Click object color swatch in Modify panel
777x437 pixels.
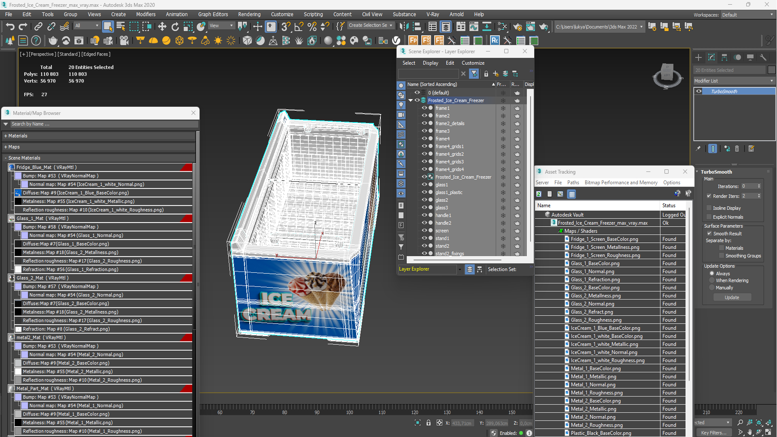771,70
